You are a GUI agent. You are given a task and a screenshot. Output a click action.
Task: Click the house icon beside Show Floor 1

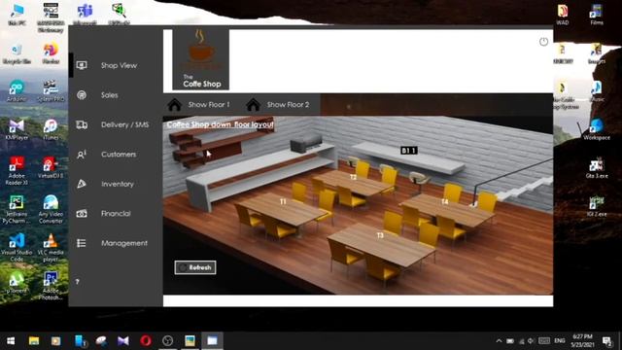click(x=175, y=104)
